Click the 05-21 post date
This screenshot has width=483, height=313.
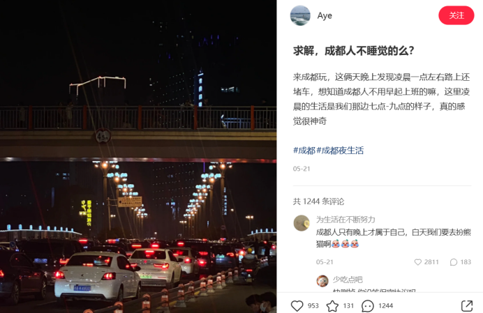tap(302, 169)
